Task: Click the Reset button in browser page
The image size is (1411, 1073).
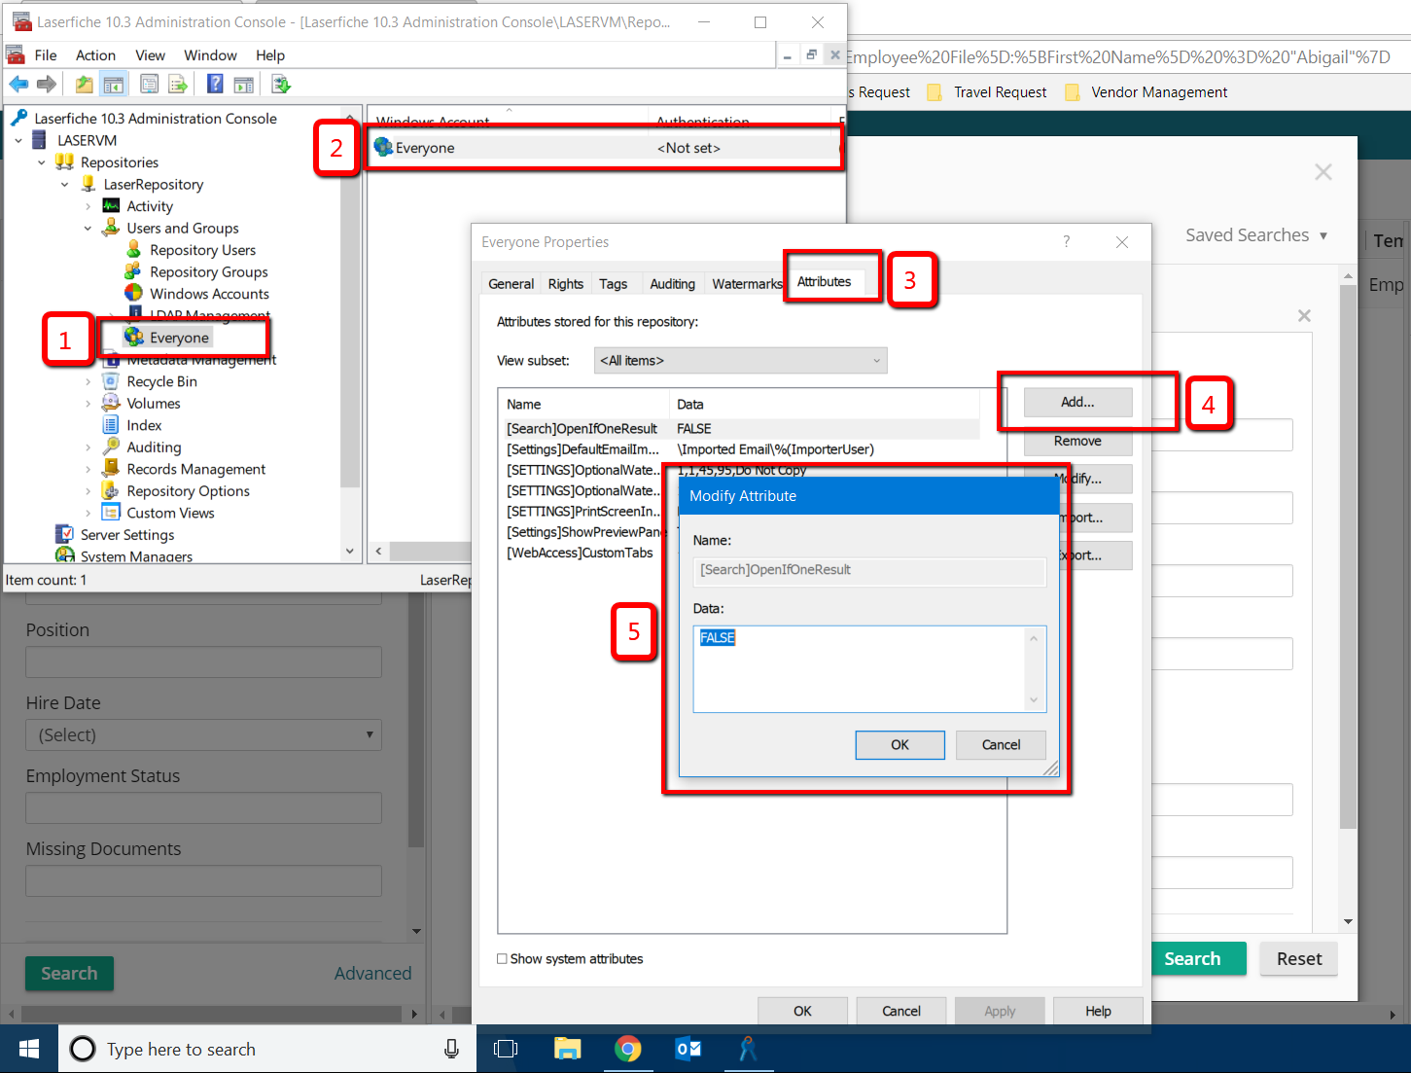Action: pyautogui.click(x=1298, y=958)
